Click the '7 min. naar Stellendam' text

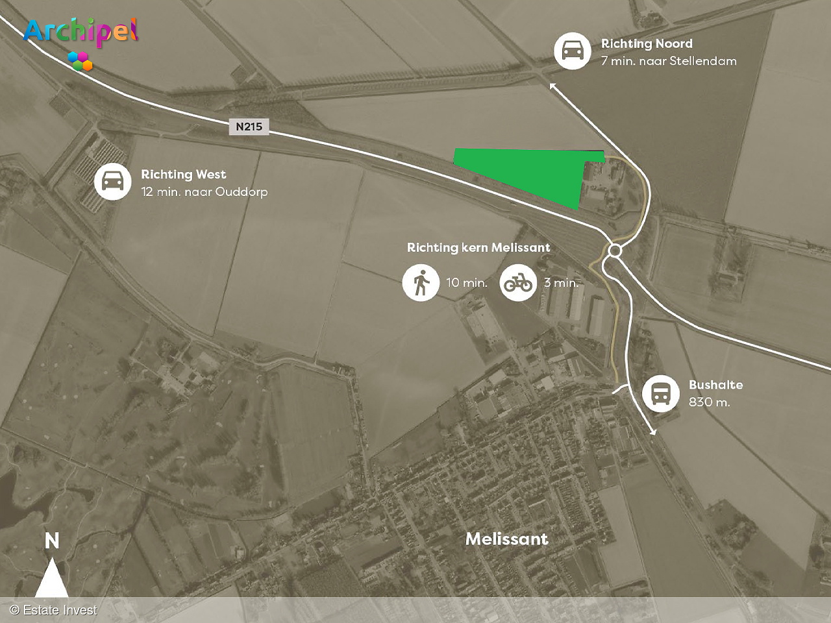pos(669,61)
